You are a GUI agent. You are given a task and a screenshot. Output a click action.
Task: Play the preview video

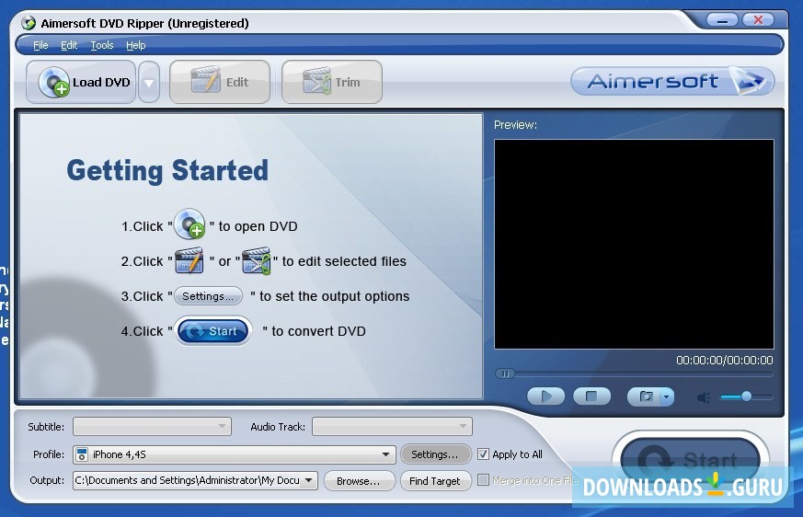(x=546, y=396)
